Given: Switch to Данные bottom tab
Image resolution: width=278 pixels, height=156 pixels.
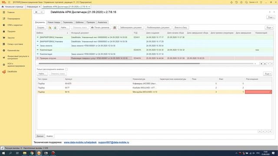Looking at the screenshot, I should (x=40, y=136).
